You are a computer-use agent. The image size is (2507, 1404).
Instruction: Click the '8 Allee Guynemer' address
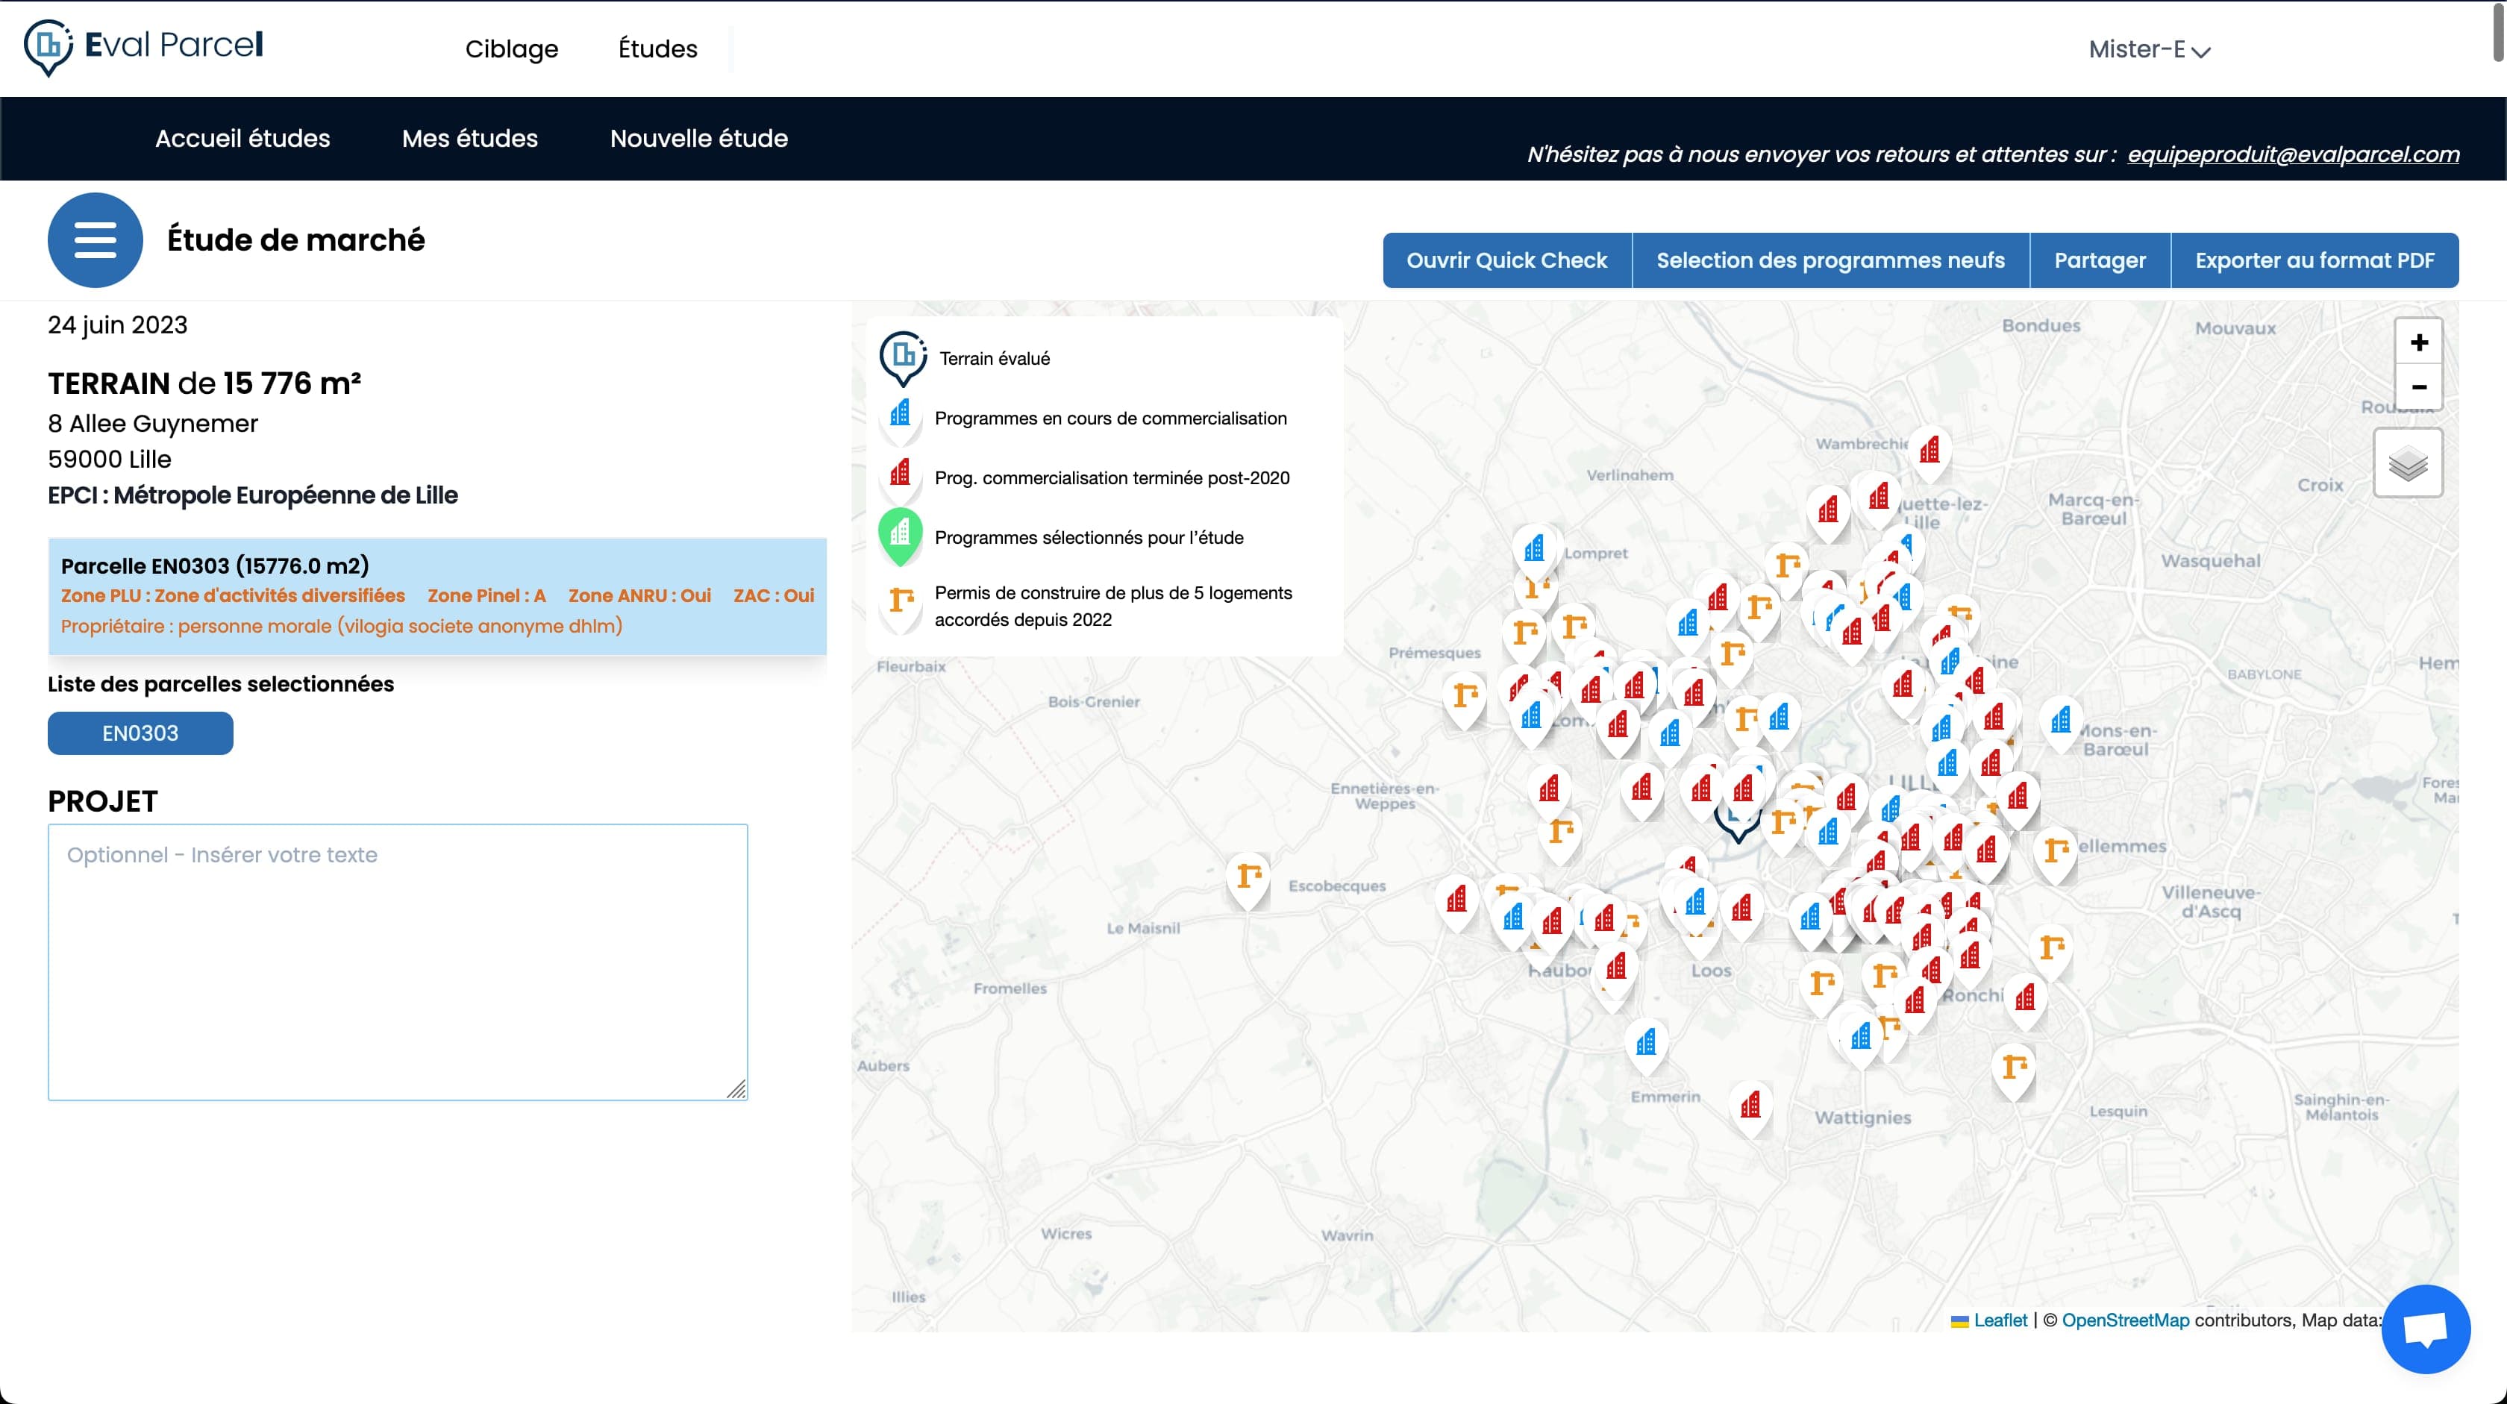pyautogui.click(x=153, y=423)
